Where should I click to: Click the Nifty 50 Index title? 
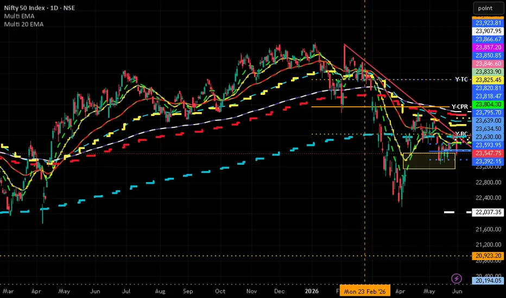[x=39, y=8]
